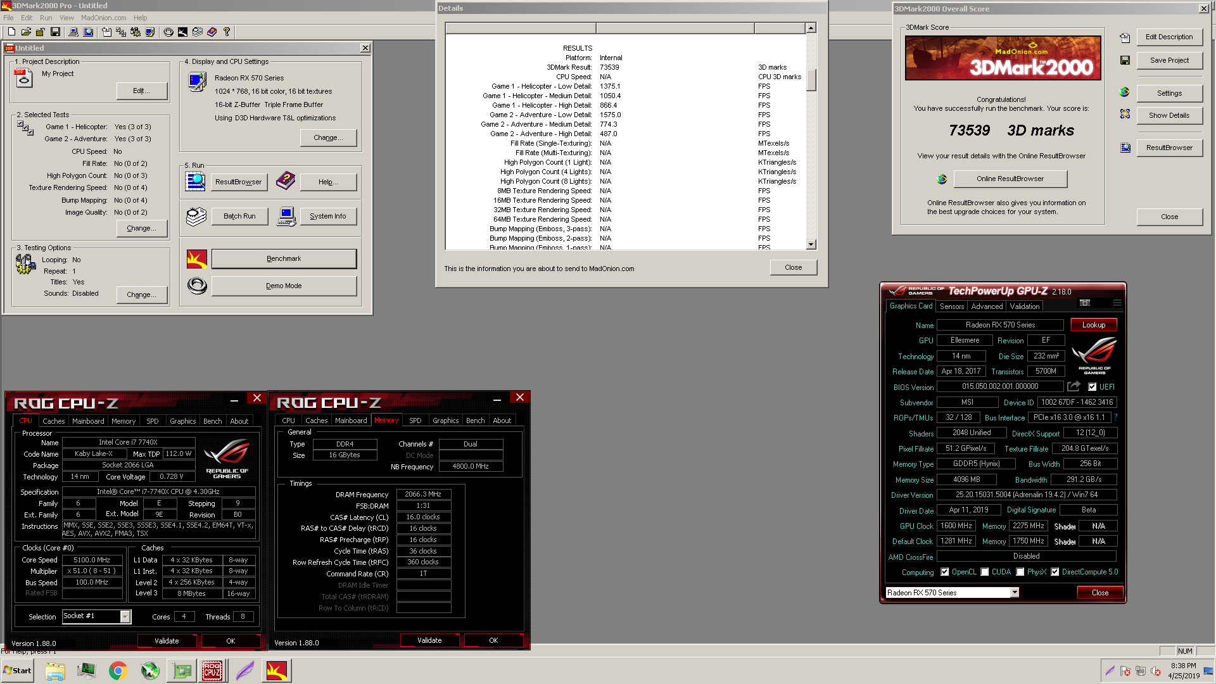1216x684 pixels.
Task: Click the yellow question mark toolbar icon
Action: point(227,32)
